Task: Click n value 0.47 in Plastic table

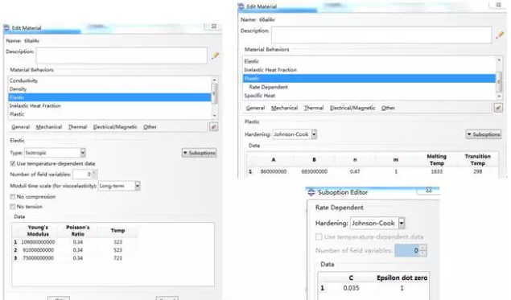Action: pyautogui.click(x=355, y=171)
